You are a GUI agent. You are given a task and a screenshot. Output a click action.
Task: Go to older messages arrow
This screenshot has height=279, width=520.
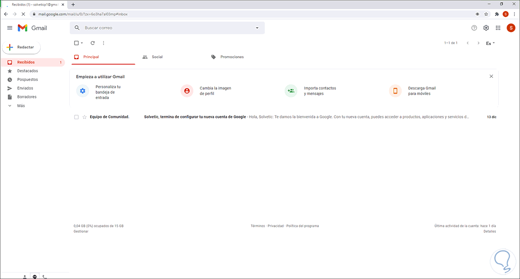pyautogui.click(x=478, y=43)
